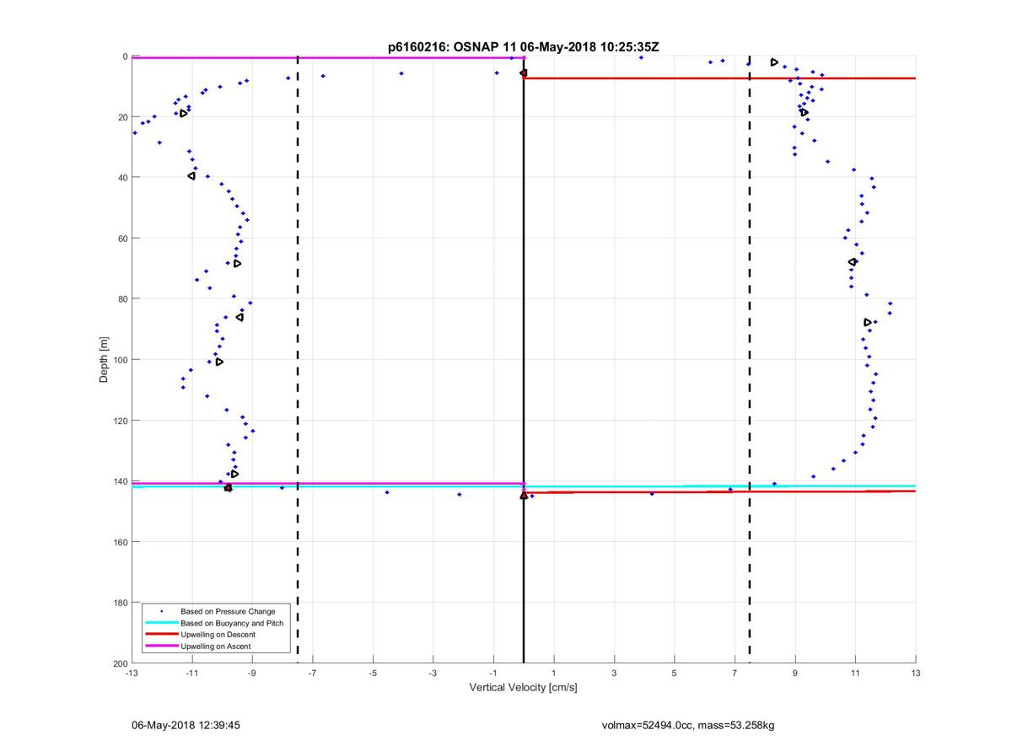The image size is (1012, 746).
Task: Click depth axis tick label '20'
Action: [x=122, y=117]
